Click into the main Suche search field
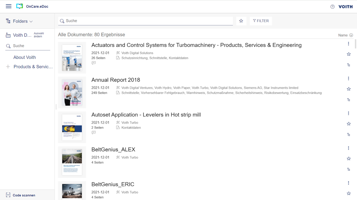This screenshot has width=357, height=200. pos(145,21)
